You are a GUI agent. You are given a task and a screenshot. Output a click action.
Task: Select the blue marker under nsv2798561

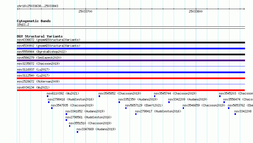coord(66,120)
